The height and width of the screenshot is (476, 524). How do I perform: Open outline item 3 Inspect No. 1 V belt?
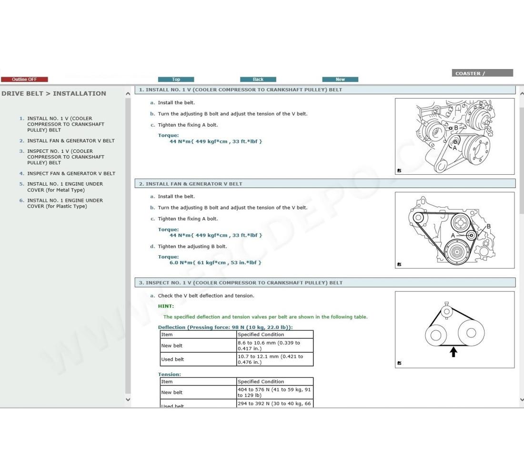[x=66, y=157]
